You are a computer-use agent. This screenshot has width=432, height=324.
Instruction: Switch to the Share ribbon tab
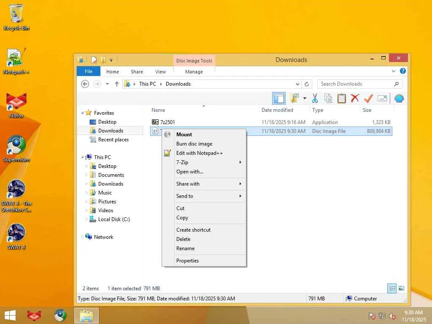coord(137,72)
